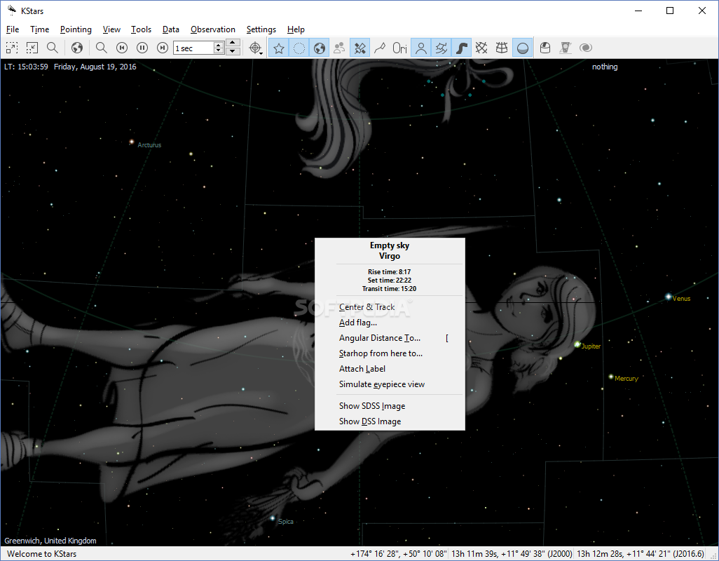Toggle constellation lines display
The height and width of the screenshot is (561, 719).
tap(380, 48)
